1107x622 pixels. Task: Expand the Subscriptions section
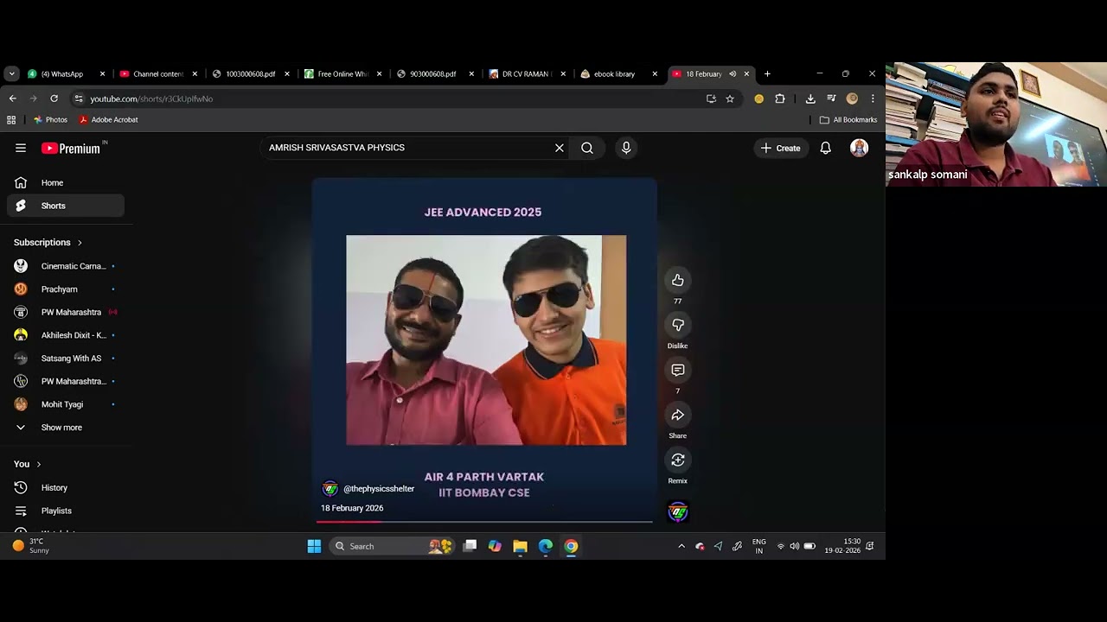click(48, 243)
